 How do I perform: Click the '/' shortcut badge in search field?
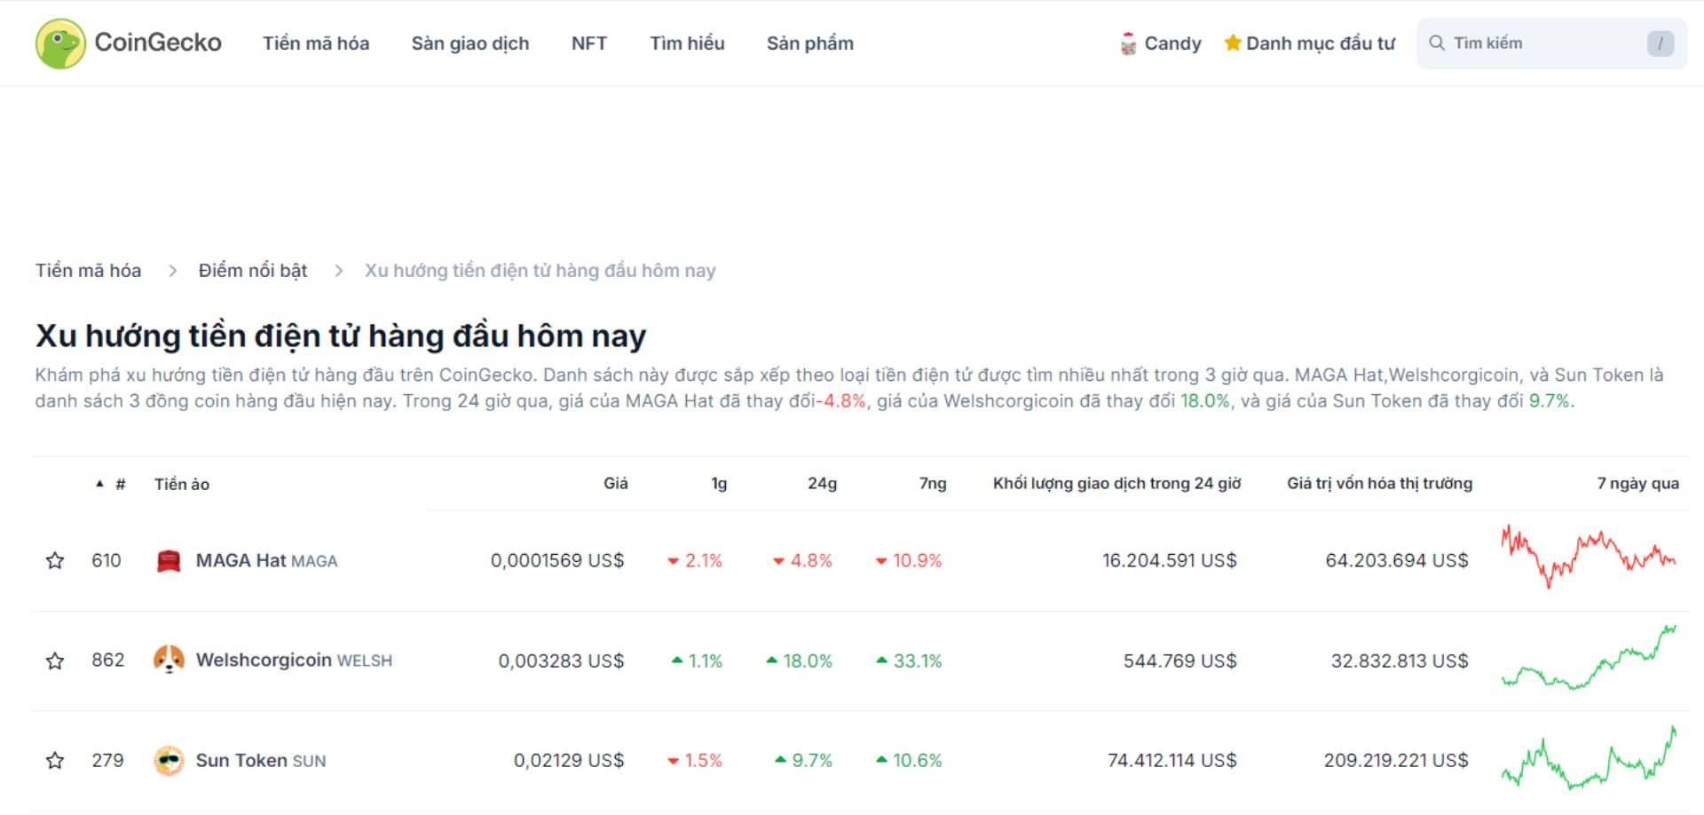click(x=1659, y=42)
